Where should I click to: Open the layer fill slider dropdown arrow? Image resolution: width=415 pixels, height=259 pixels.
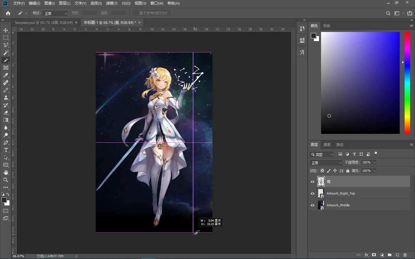click(375, 171)
